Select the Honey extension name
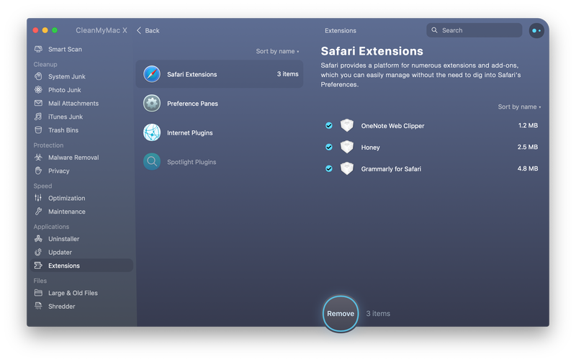This screenshot has height=362, width=576. click(370, 148)
